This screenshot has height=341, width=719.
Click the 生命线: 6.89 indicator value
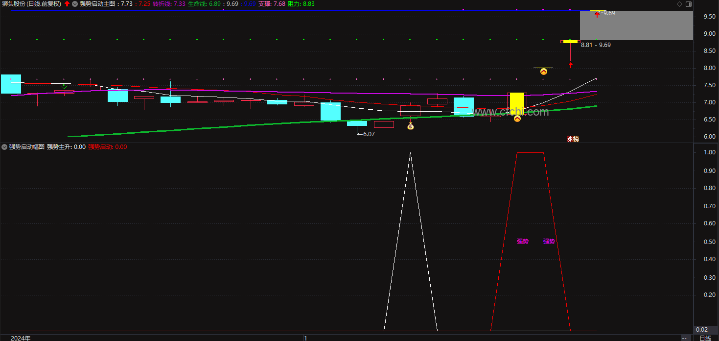point(204,4)
